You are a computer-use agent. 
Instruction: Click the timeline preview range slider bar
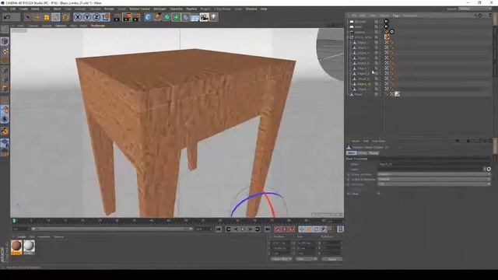point(112,229)
